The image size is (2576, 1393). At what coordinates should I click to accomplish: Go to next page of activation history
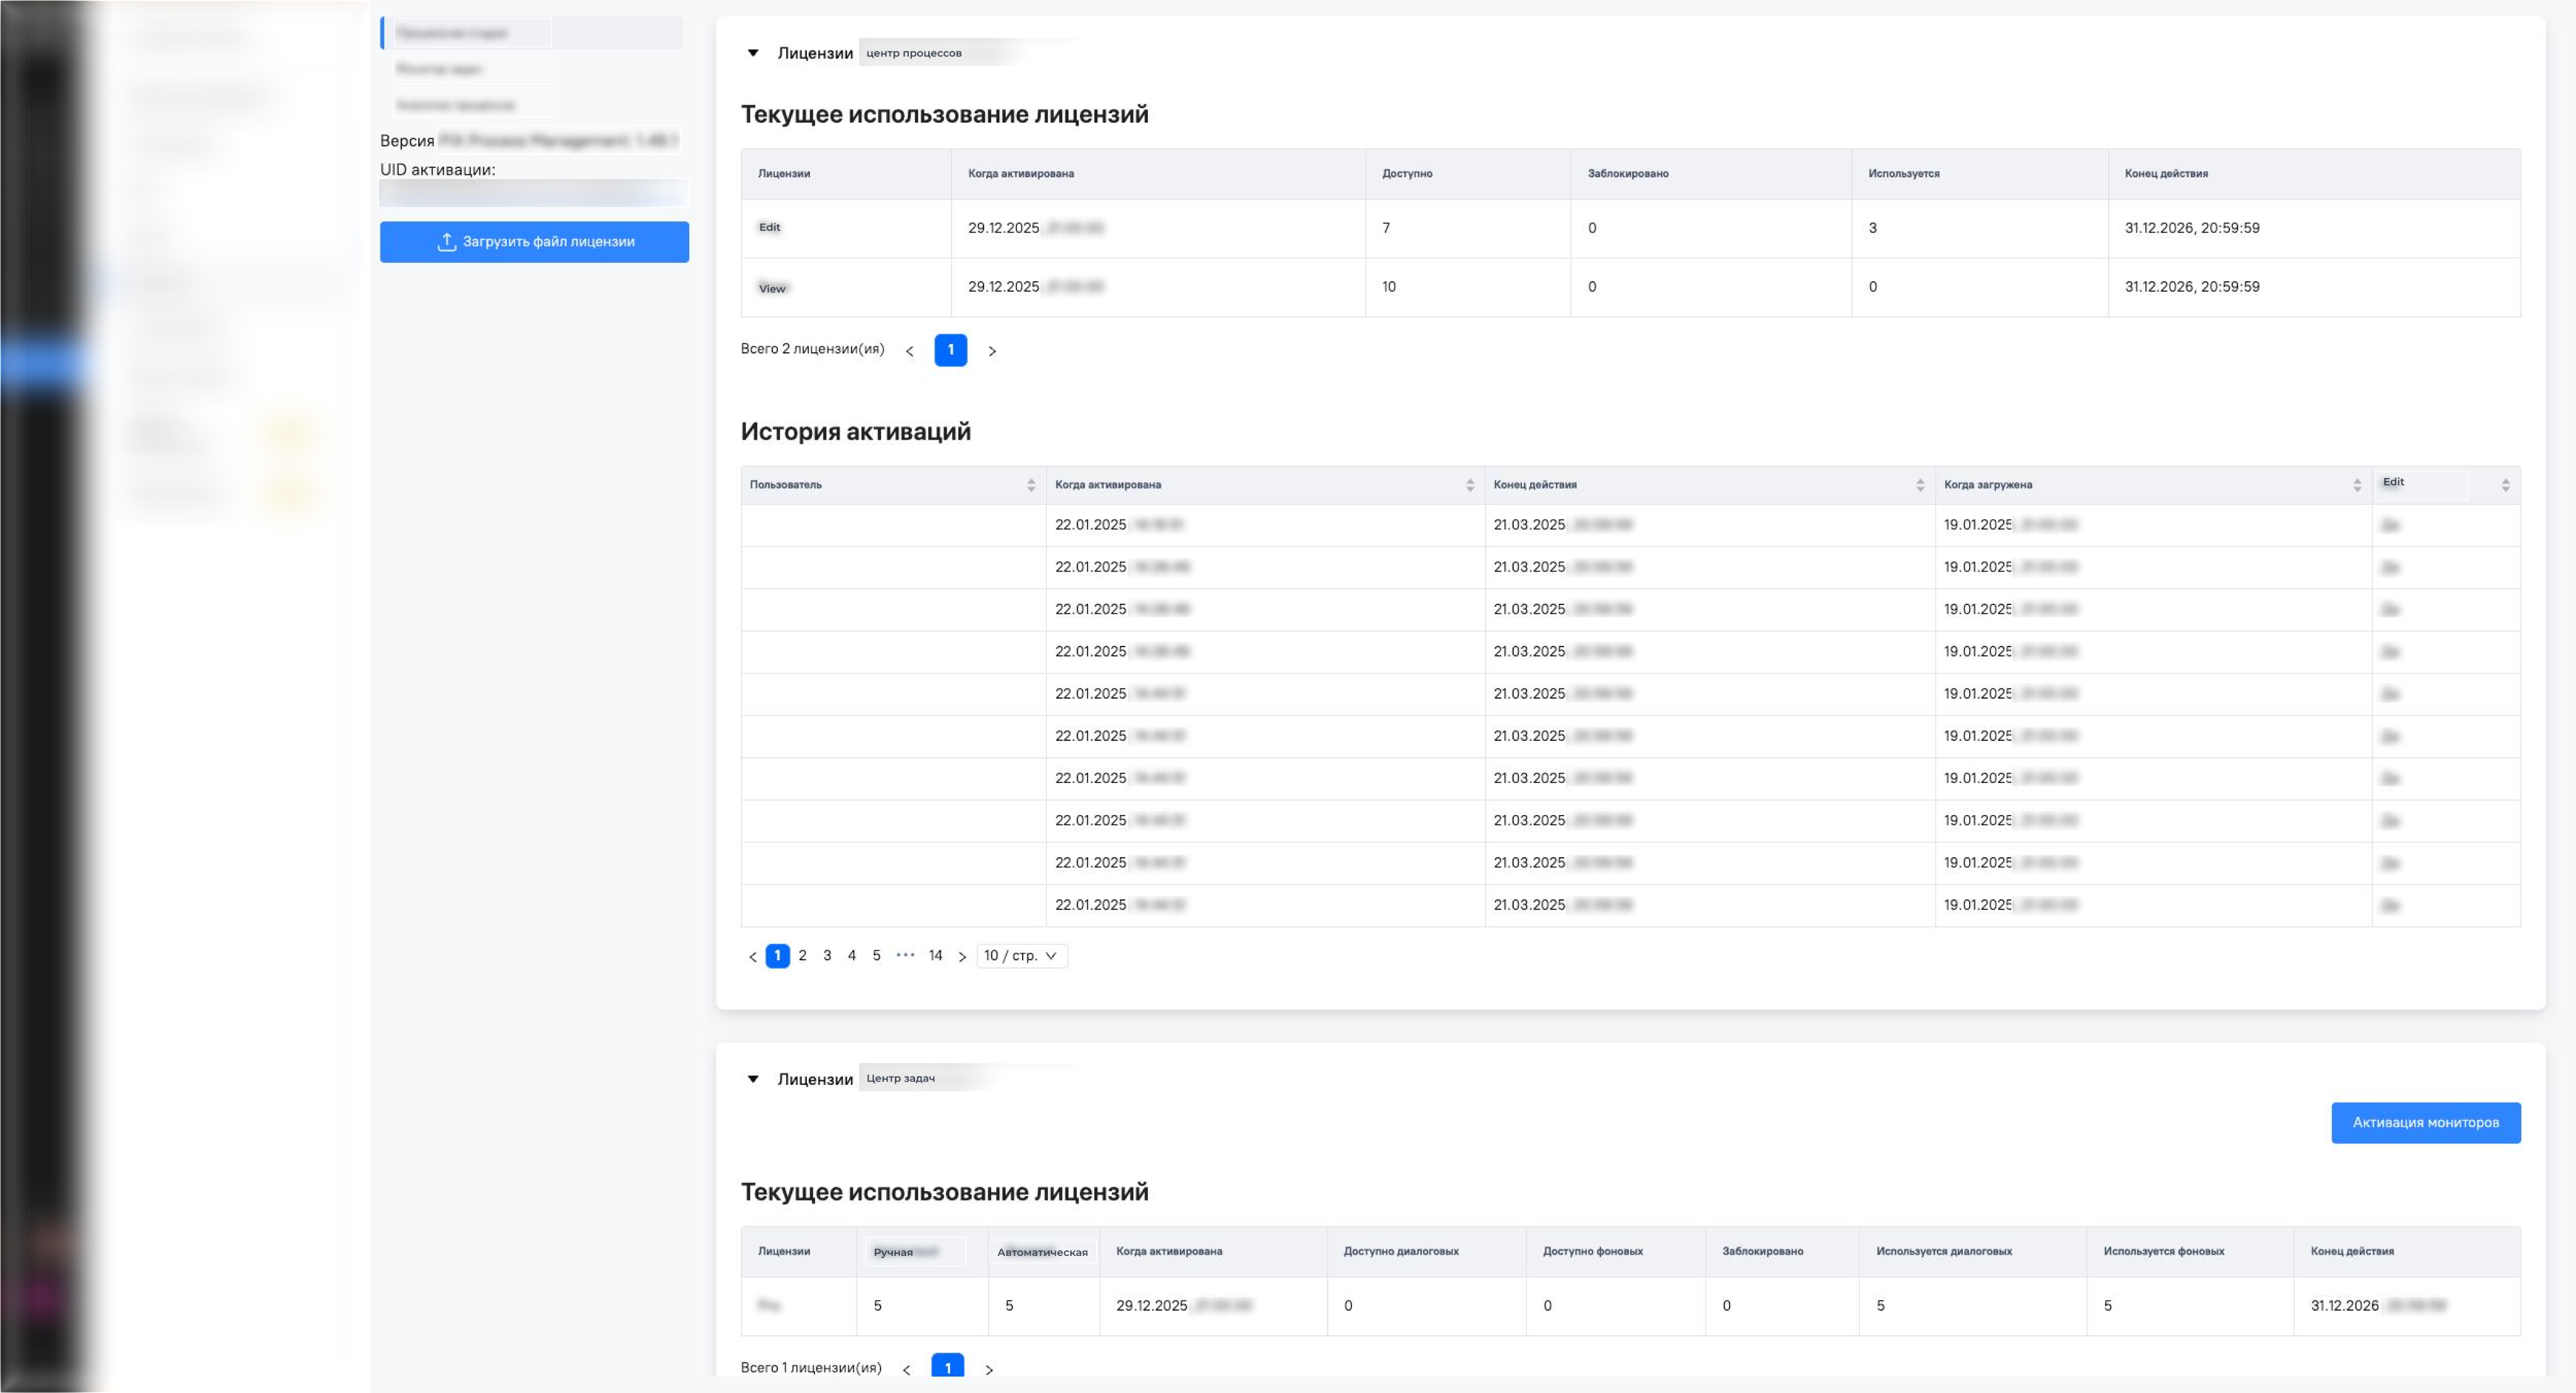point(962,957)
